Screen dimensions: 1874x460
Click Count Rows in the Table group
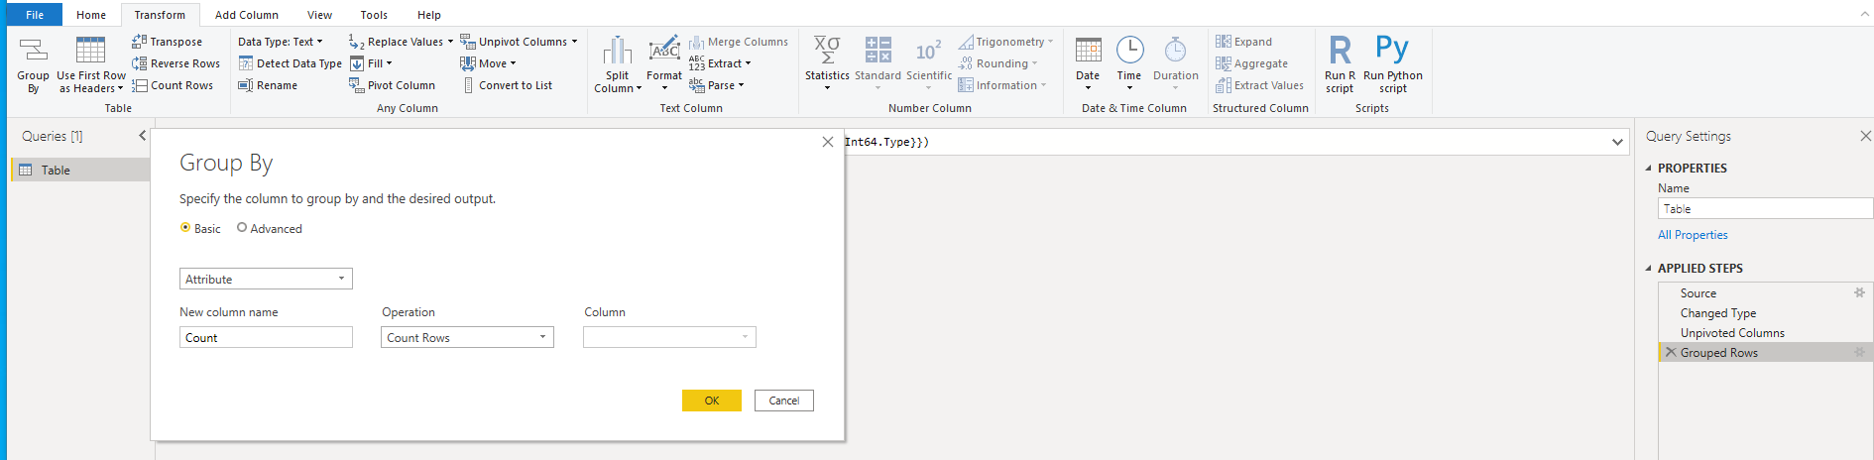[173, 85]
